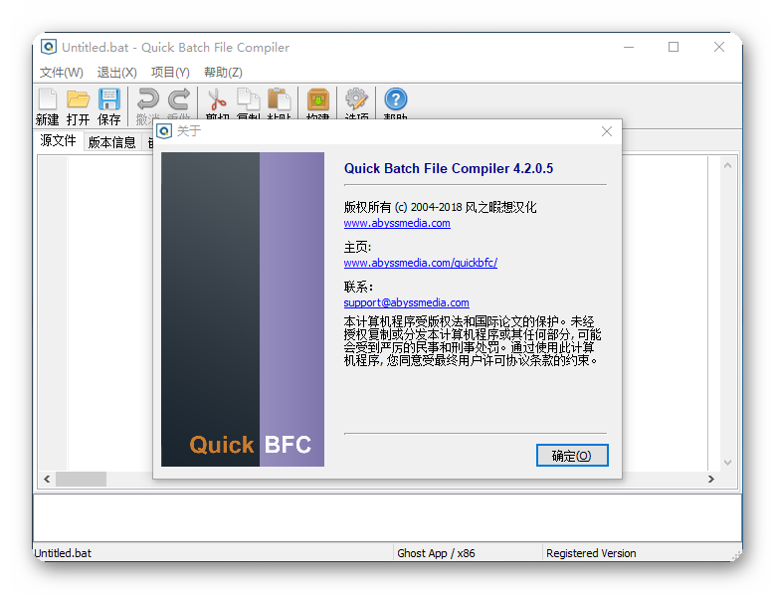Open the www.abyssmedia.com/quickbfc/ homepage link
The width and height of the screenshot is (775, 594).
pos(420,264)
